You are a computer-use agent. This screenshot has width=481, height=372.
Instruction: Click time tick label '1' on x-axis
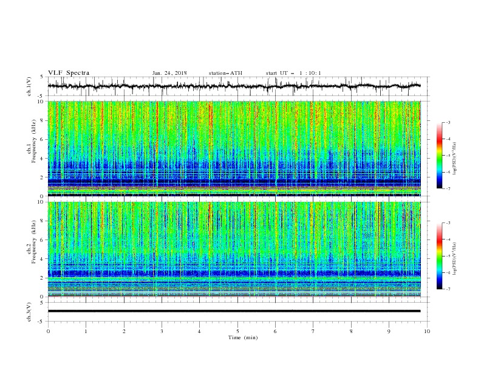[x=86, y=331]
